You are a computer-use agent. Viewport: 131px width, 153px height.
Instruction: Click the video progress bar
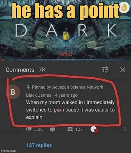(65, 60)
